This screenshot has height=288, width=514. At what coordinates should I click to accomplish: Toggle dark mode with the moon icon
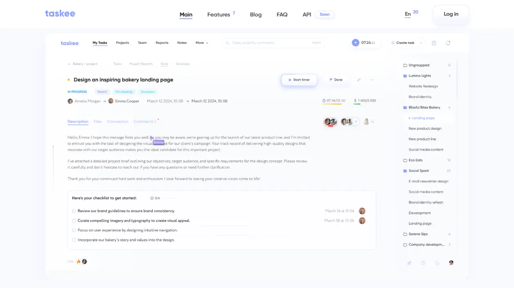[x=437, y=263]
